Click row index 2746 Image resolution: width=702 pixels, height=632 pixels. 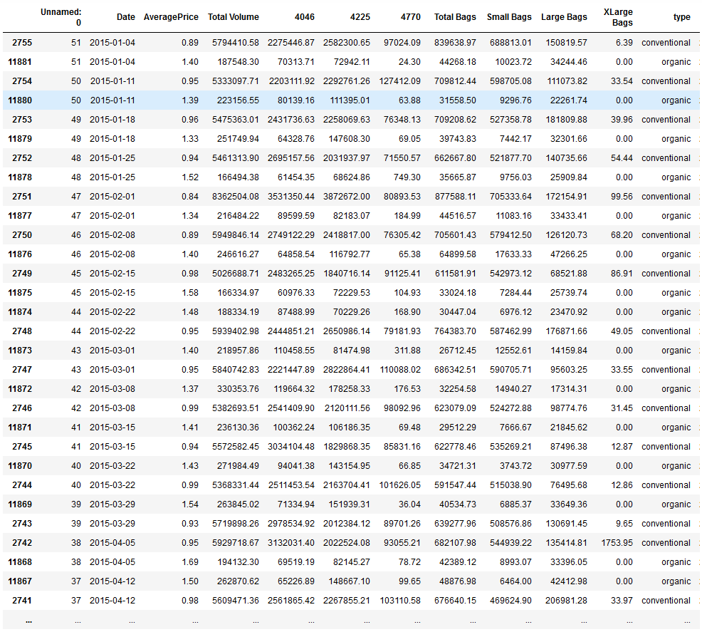pos(22,408)
